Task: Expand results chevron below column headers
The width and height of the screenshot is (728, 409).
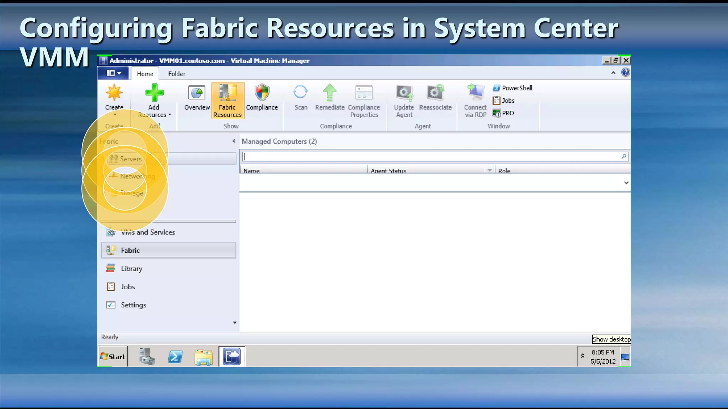Action: pyautogui.click(x=626, y=183)
